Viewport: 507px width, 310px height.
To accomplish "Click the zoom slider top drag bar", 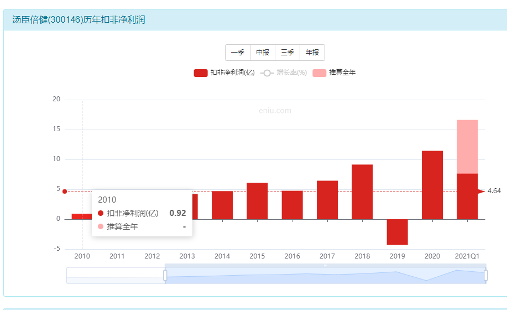I will [325, 265].
